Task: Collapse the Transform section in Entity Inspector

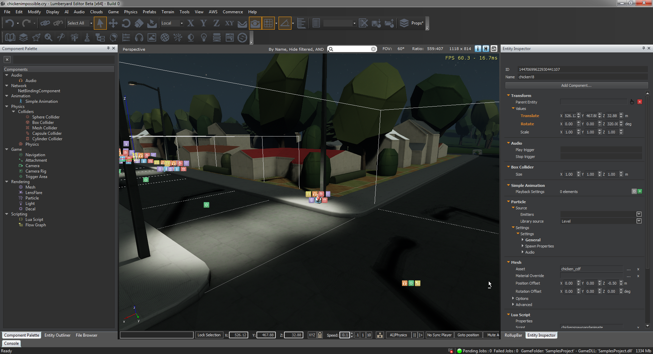Action: click(508, 96)
